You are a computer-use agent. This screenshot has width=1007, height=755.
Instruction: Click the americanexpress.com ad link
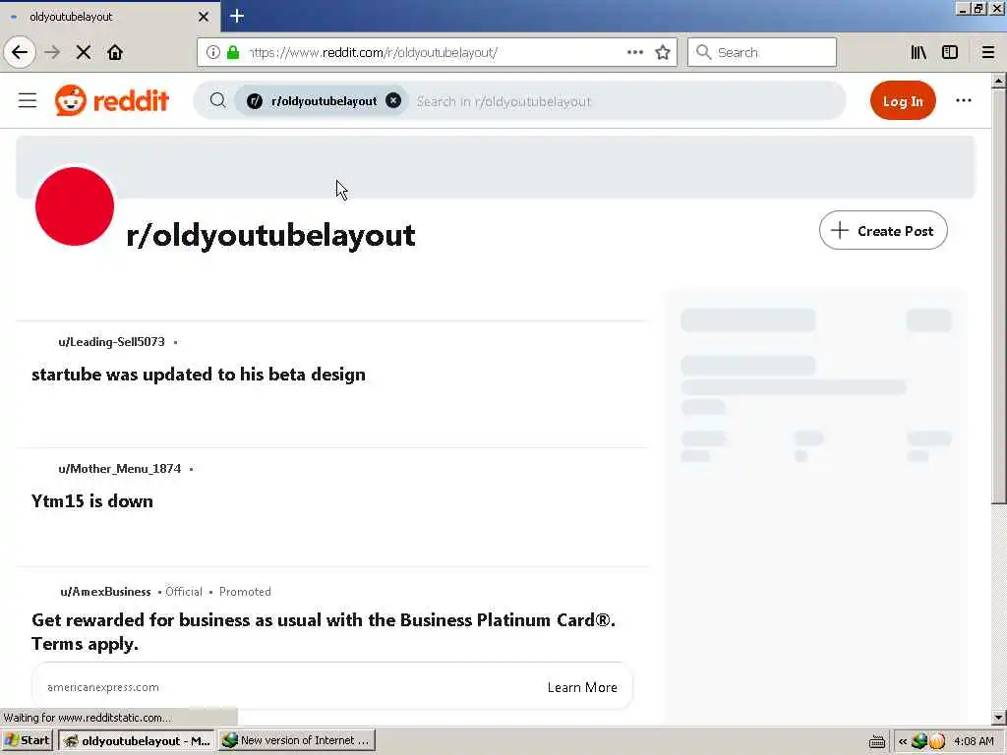click(102, 687)
